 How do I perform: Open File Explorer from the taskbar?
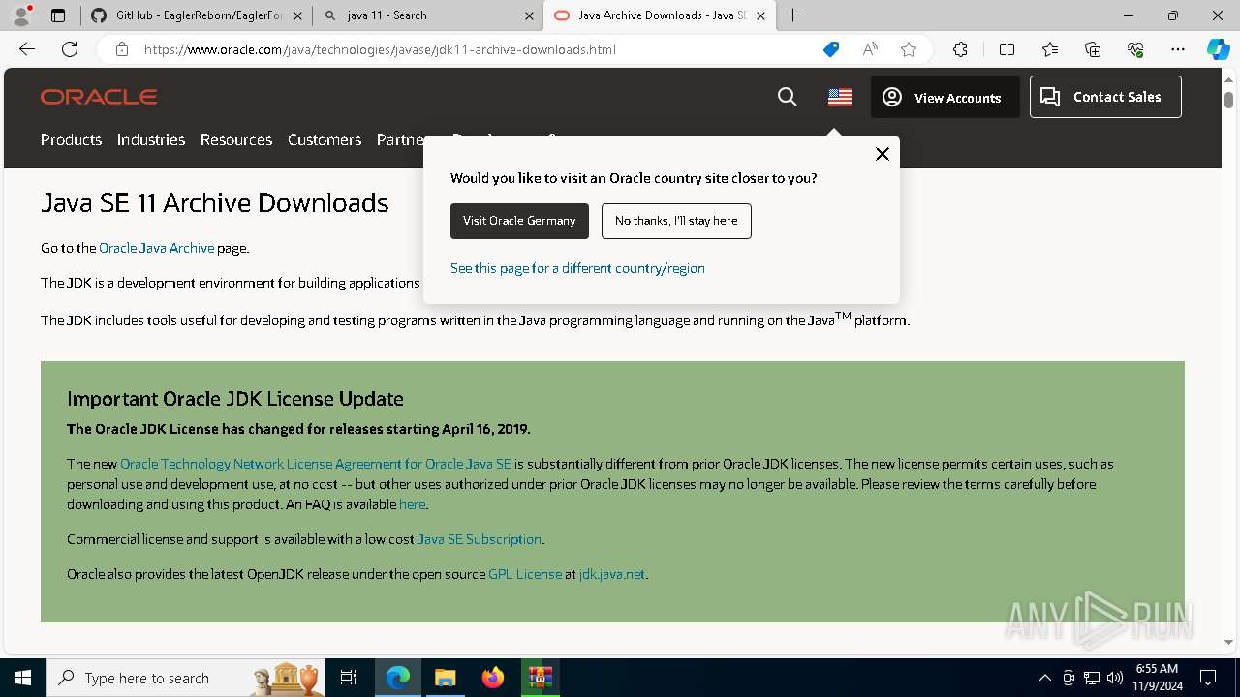pyautogui.click(x=445, y=678)
